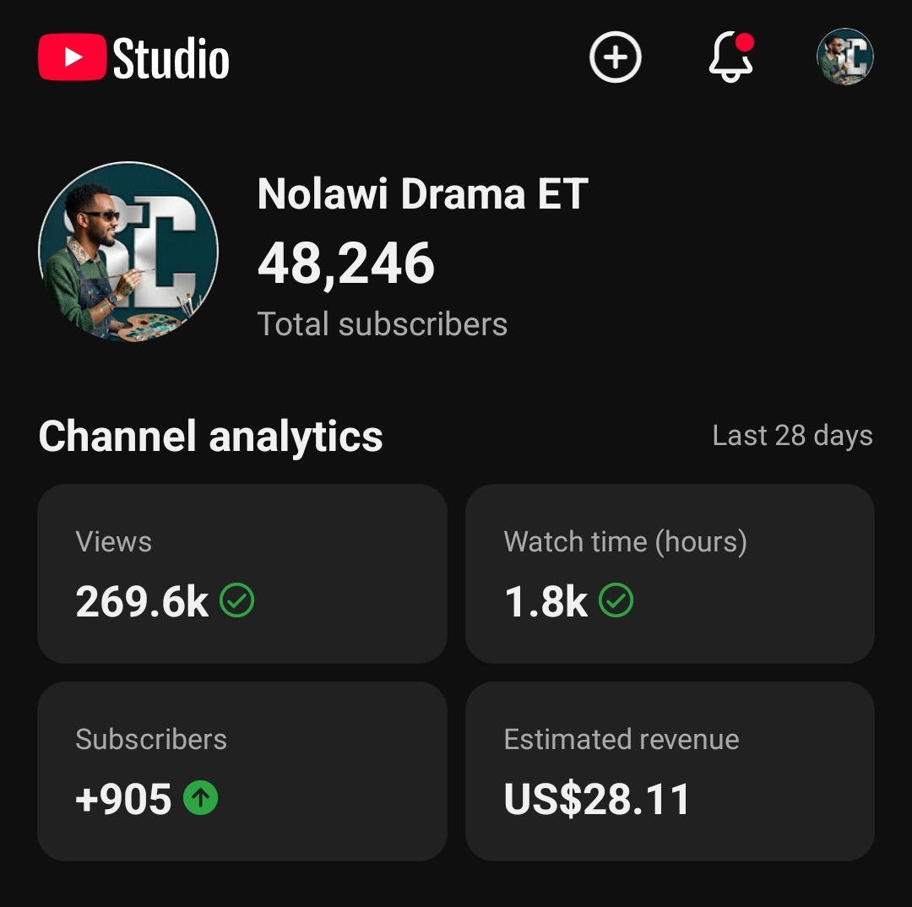Screen dimensions: 912x907
Task: Open the notifications bell
Action: [731, 57]
